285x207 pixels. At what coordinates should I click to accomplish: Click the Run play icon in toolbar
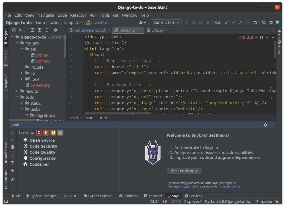click(x=187, y=22)
